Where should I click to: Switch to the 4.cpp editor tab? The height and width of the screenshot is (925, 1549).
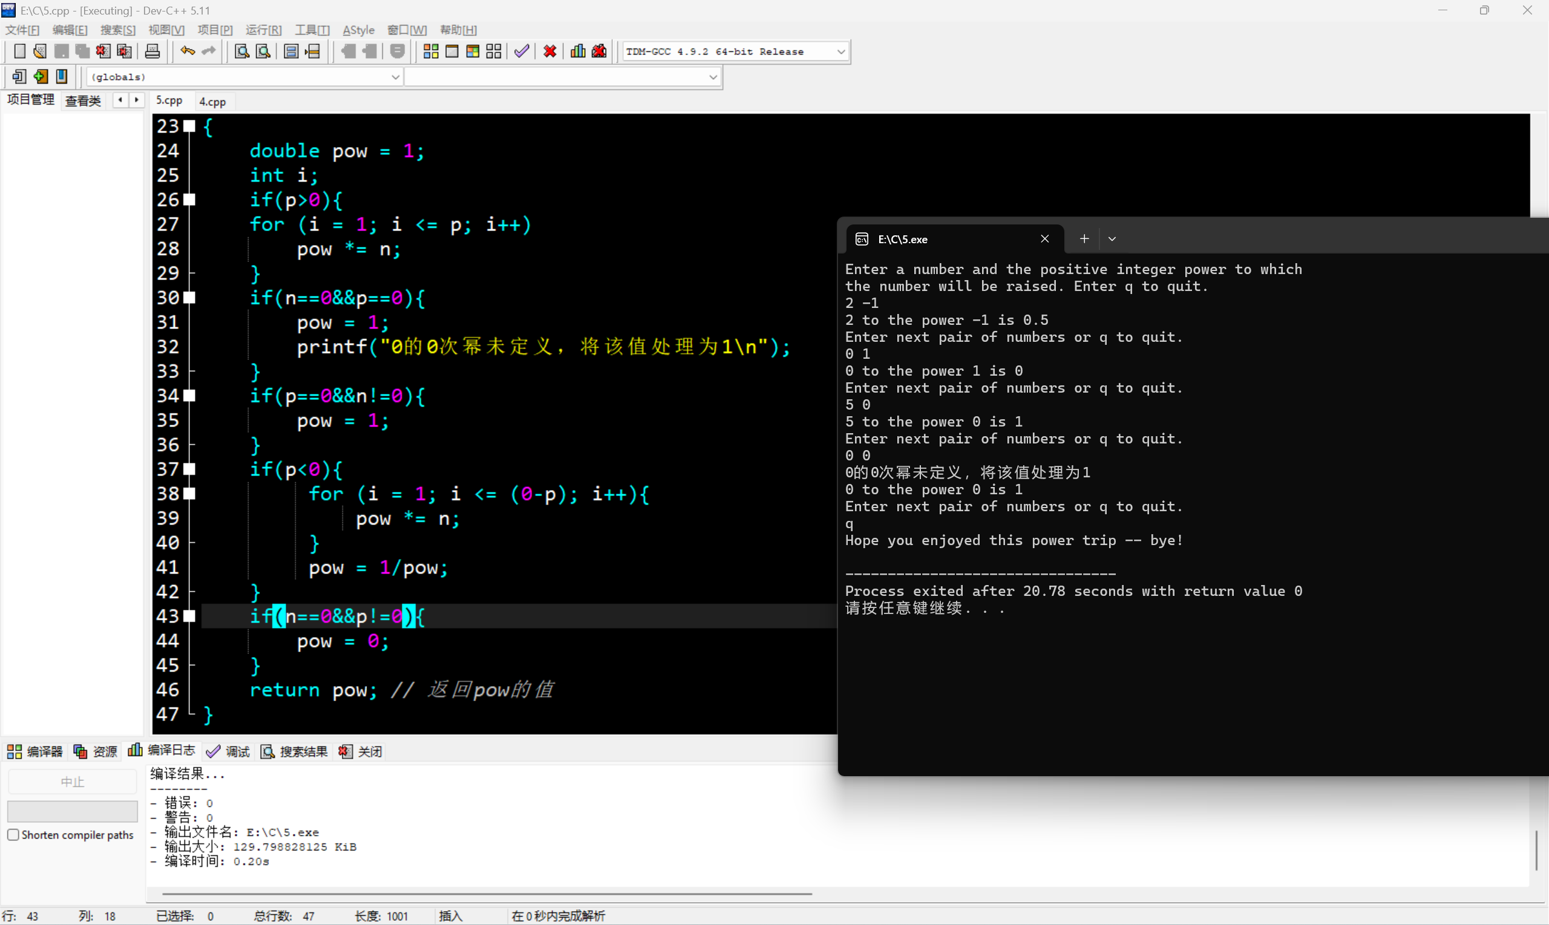coord(212,102)
